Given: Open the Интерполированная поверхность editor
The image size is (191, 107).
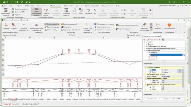Looking at the screenshot, I should click(36, 27).
